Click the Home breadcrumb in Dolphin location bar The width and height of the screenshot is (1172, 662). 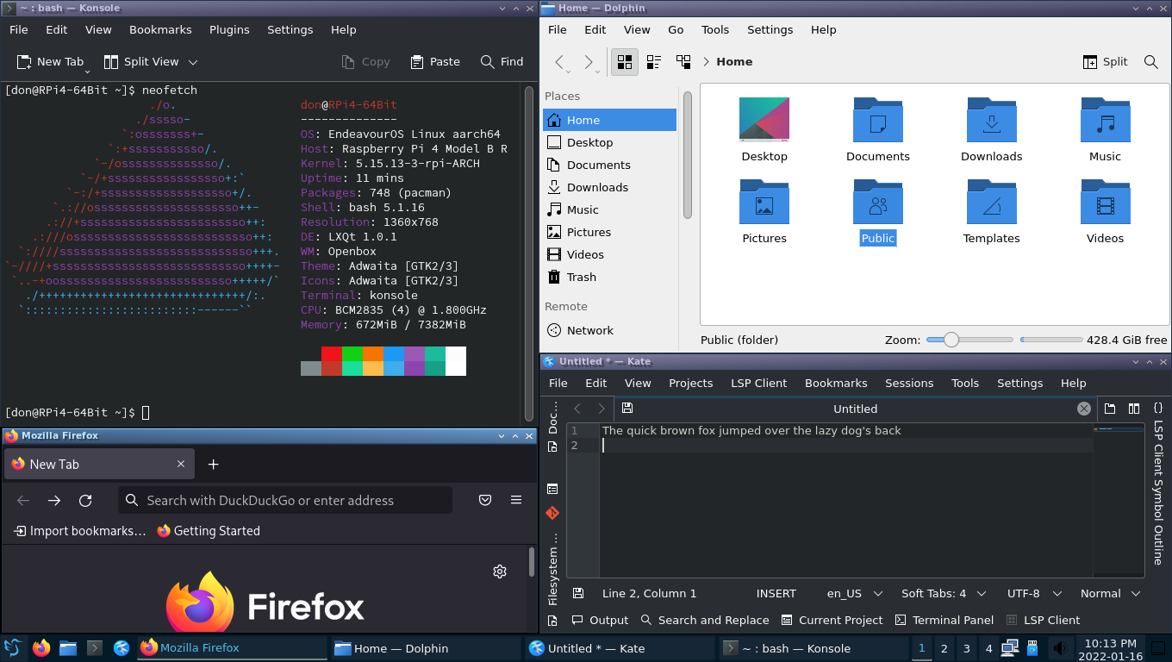[734, 62]
